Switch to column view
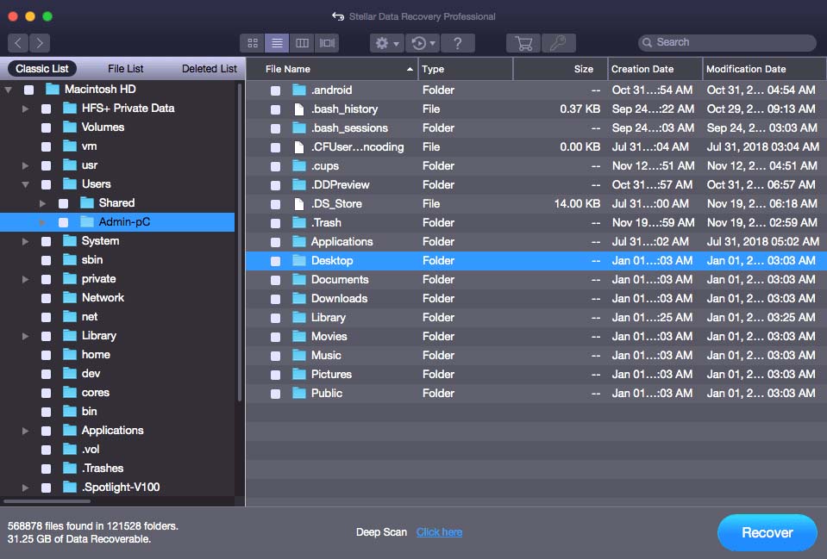The width and height of the screenshot is (827, 559). [x=302, y=43]
